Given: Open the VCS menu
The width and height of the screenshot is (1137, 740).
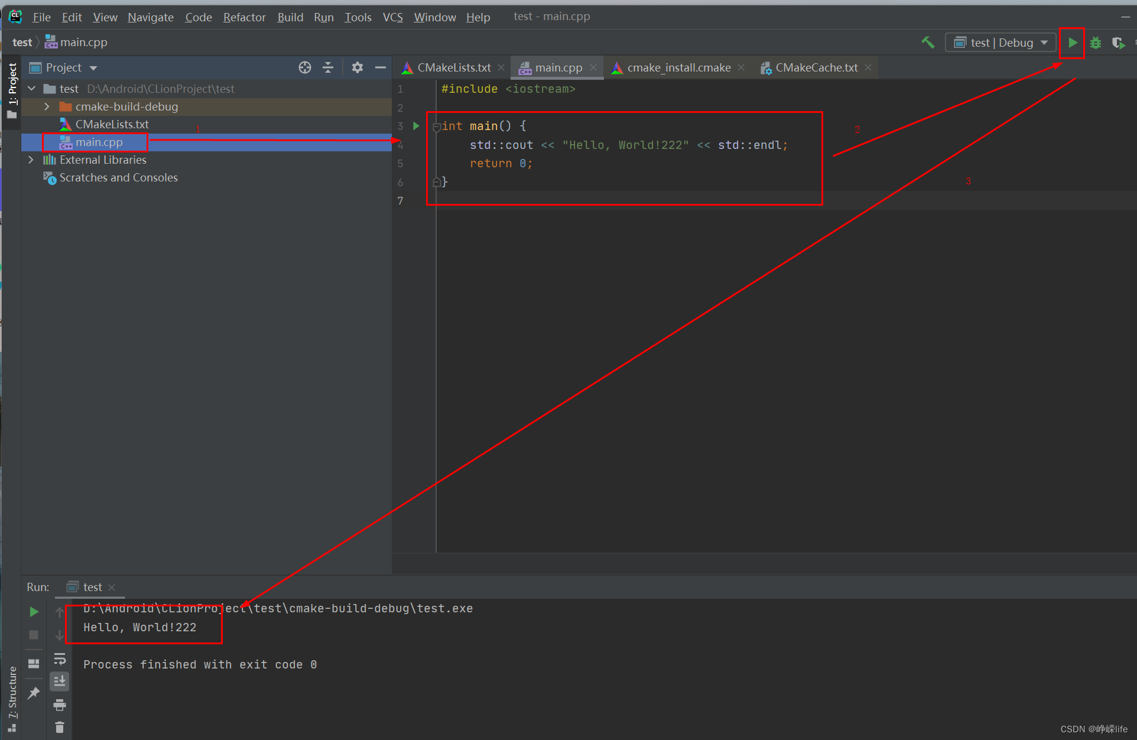Looking at the screenshot, I should [392, 17].
